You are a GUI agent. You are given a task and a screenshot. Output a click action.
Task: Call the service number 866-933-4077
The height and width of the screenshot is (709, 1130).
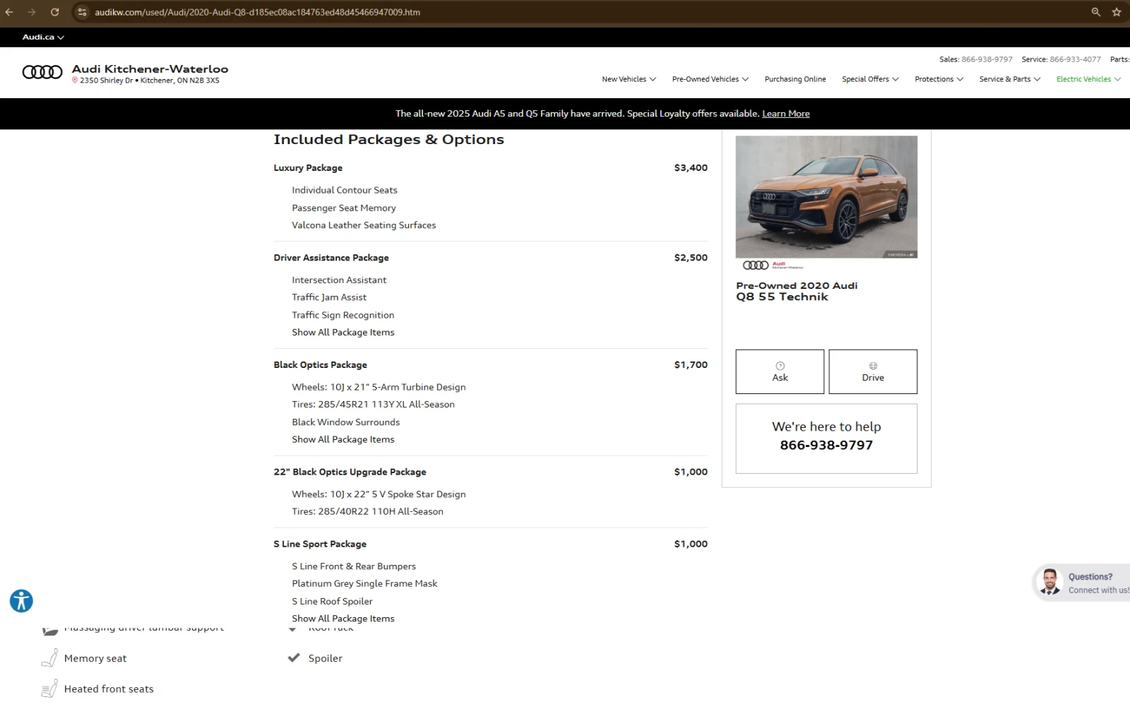point(1075,59)
